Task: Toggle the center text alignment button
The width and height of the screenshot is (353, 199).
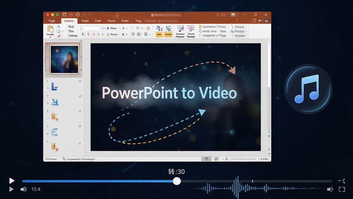Action: [139, 34]
